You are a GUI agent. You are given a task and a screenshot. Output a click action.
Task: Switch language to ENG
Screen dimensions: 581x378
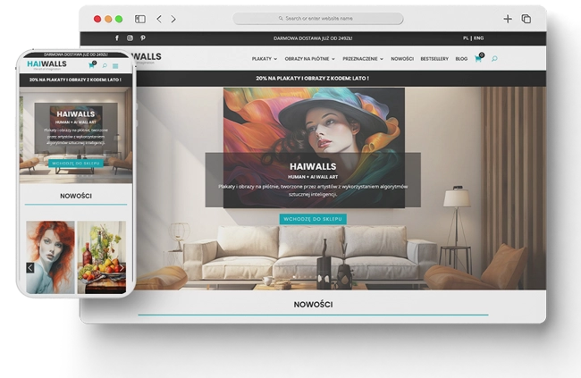click(479, 38)
